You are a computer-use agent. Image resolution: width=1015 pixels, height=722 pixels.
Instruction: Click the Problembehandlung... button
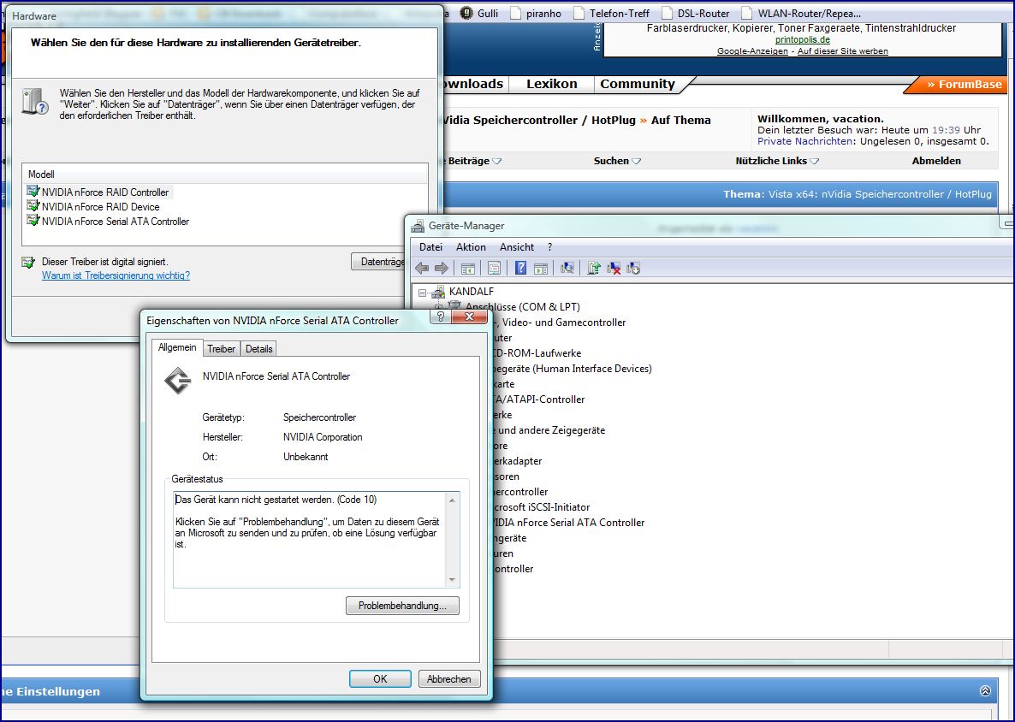click(402, 606)
